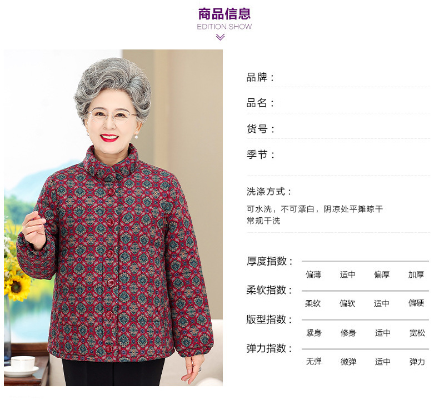Select 加厚 on the thickness scale

[416, 274]
